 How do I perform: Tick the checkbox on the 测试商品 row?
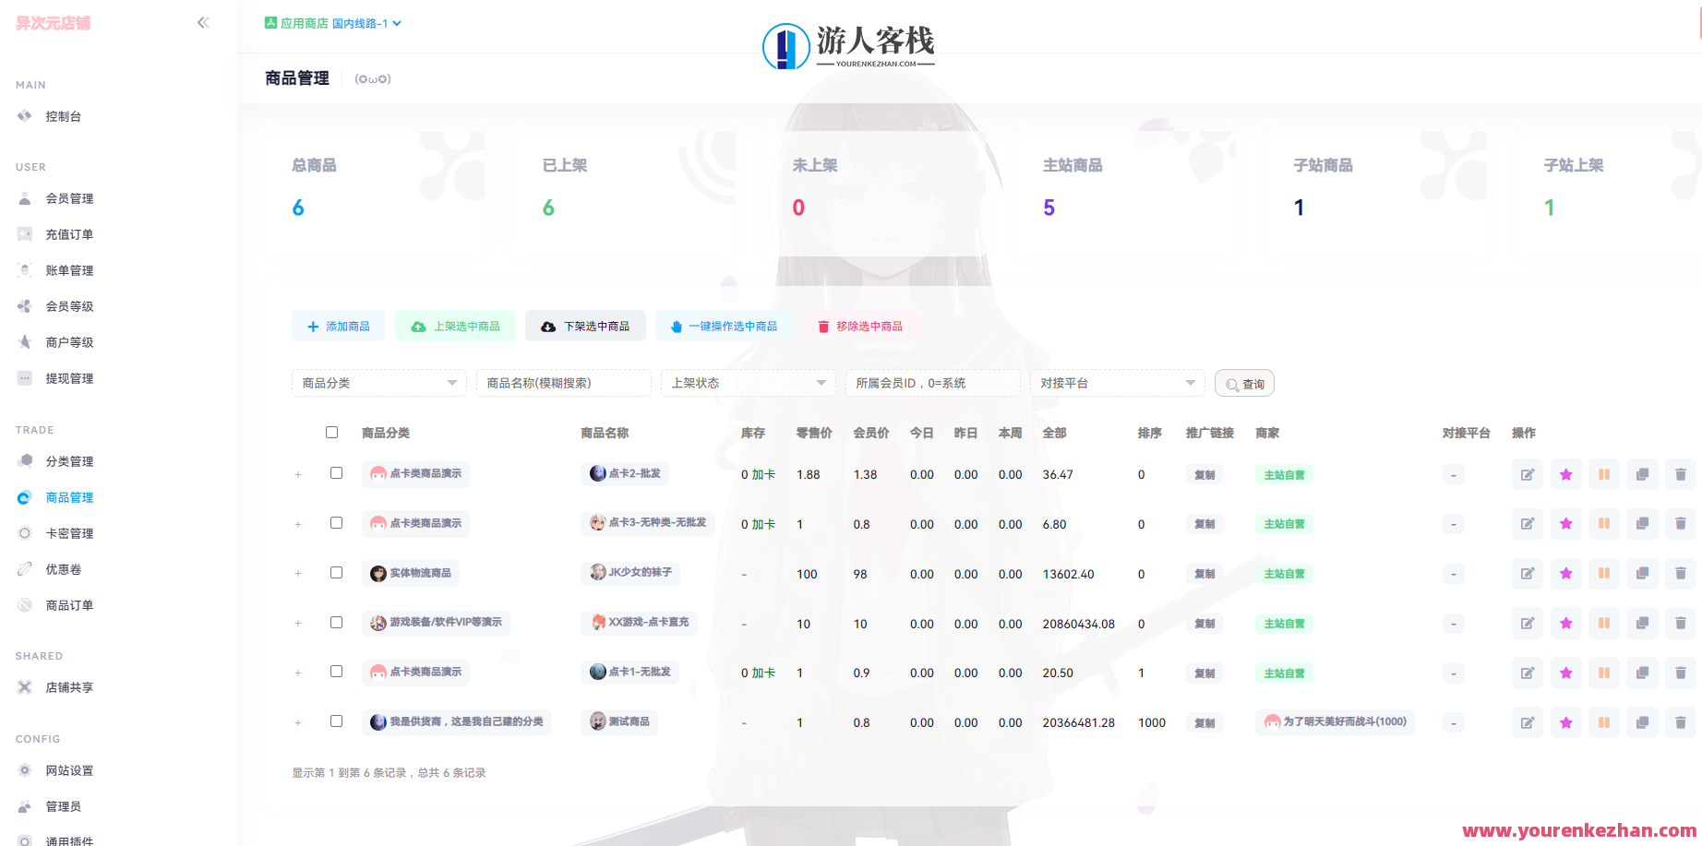point(336,721)
